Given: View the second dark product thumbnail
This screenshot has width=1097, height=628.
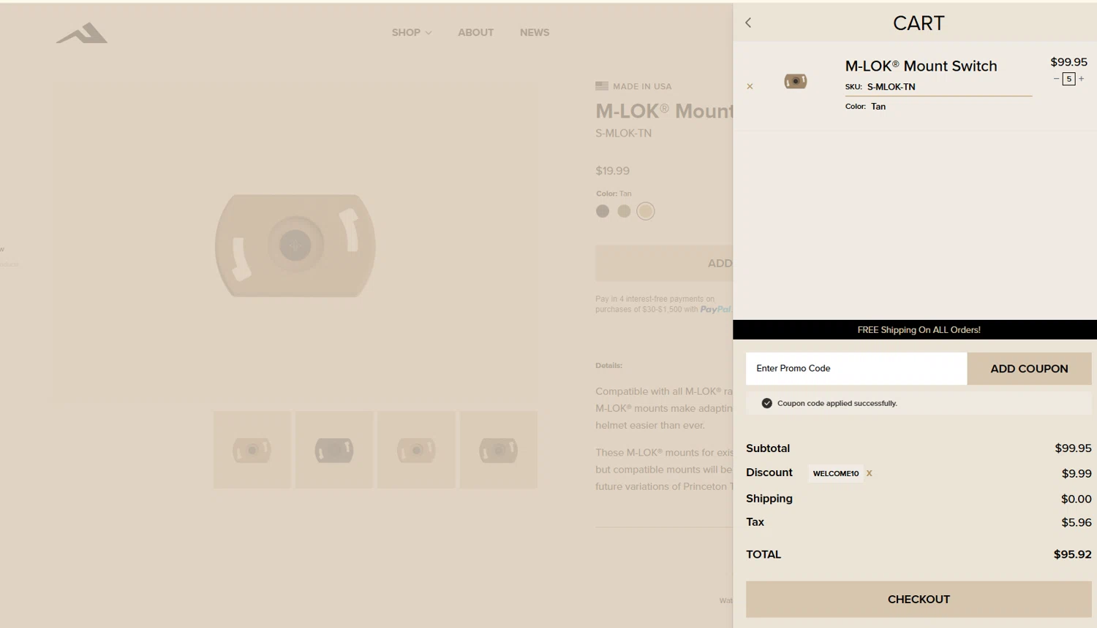Looking at the screenshot, I should click(334, 450).
